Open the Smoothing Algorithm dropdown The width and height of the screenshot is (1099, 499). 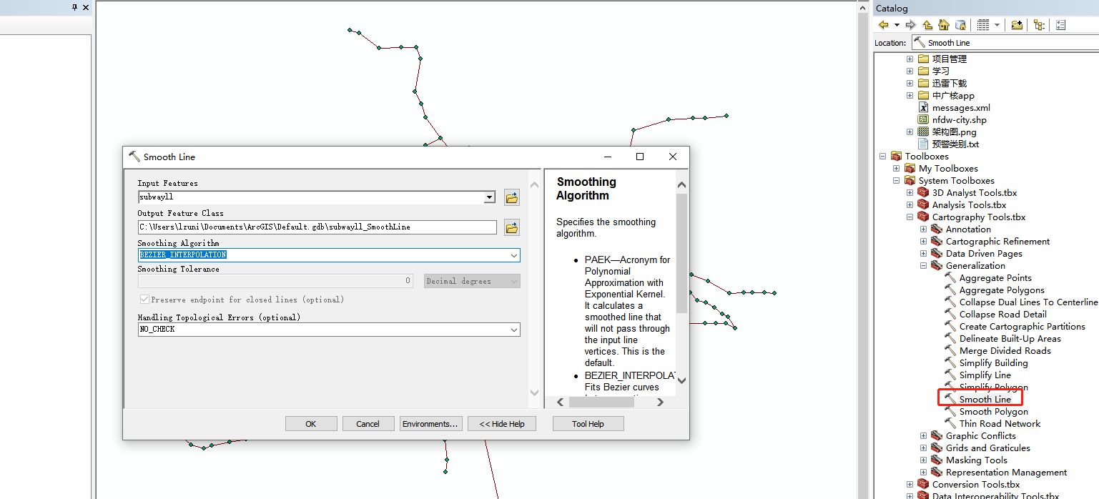click(514, 255)
